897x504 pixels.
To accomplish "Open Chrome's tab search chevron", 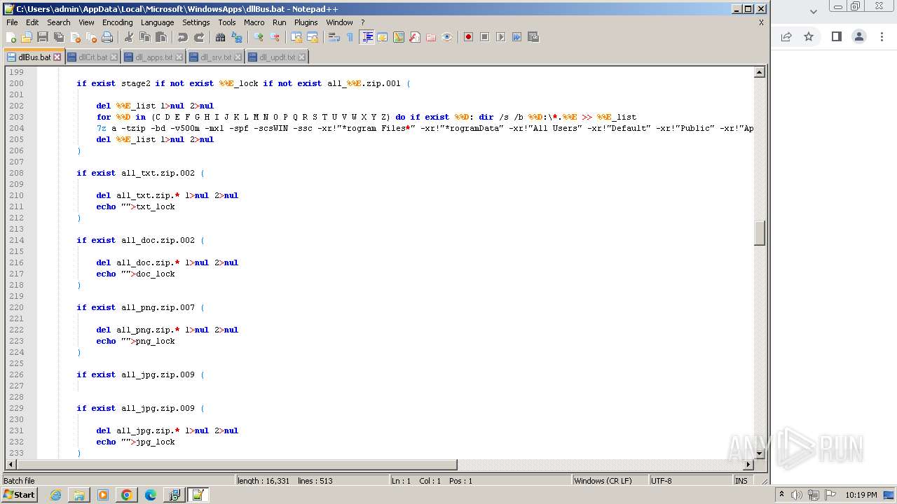I will (813, 11).
